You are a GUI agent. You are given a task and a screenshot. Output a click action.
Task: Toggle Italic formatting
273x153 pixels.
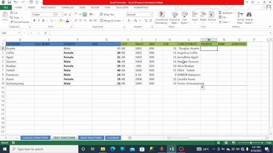tap(39, 21)
